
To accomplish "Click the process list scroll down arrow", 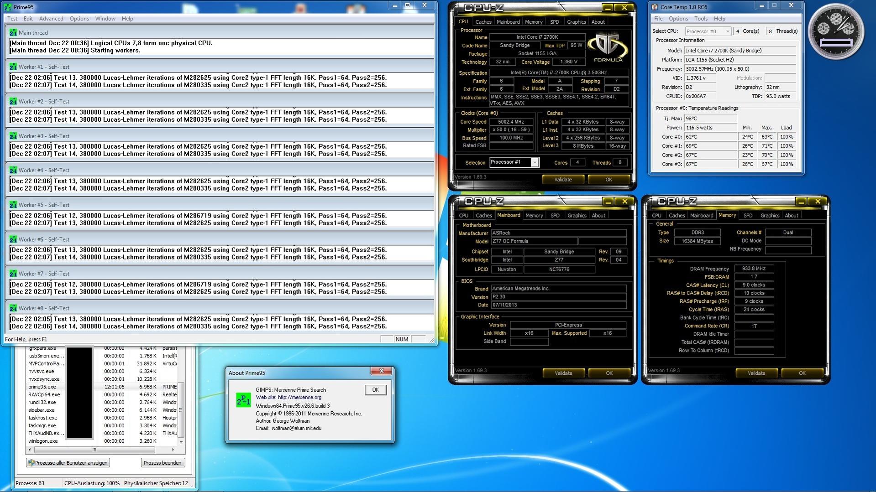I will click(181, 442).
